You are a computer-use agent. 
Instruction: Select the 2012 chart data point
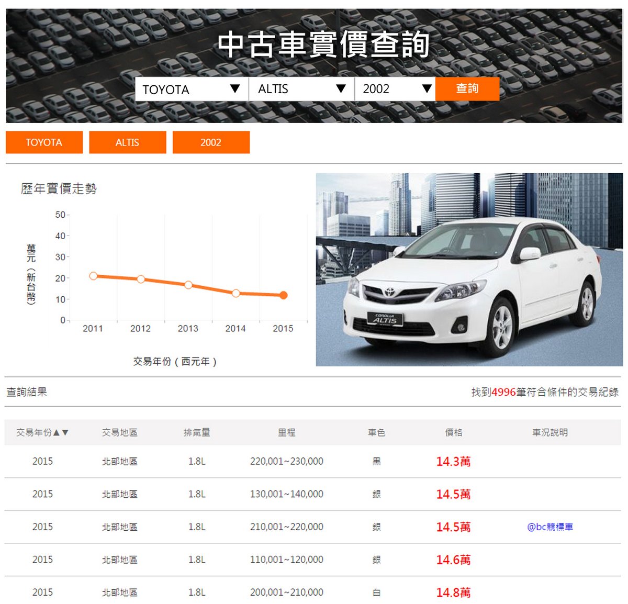click(141, 279)
